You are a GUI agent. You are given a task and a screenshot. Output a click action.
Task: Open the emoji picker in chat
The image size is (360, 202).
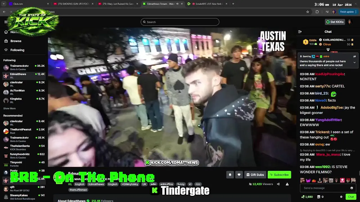coord(352,188)
